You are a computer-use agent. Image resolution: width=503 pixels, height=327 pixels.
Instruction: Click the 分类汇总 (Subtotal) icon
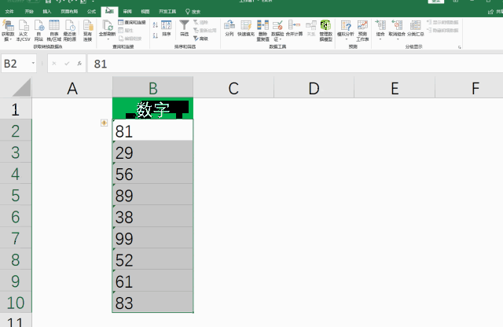click(416, 26)
